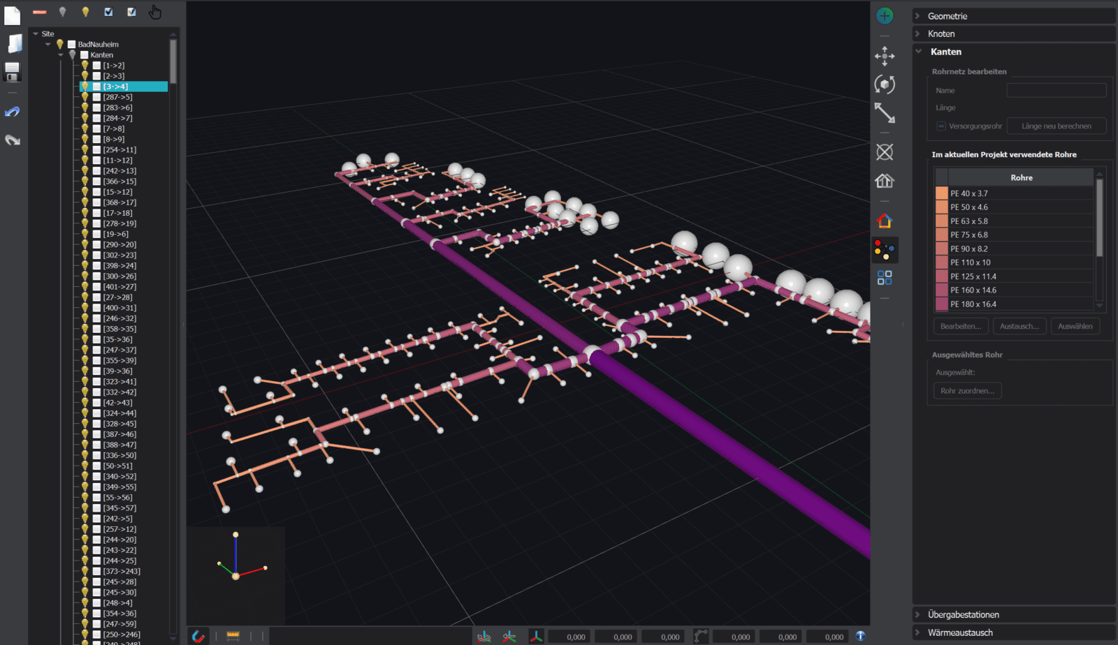Click the blue undo arrow
This screenshot has height=645, width=1118.
(x=13, y=112)
